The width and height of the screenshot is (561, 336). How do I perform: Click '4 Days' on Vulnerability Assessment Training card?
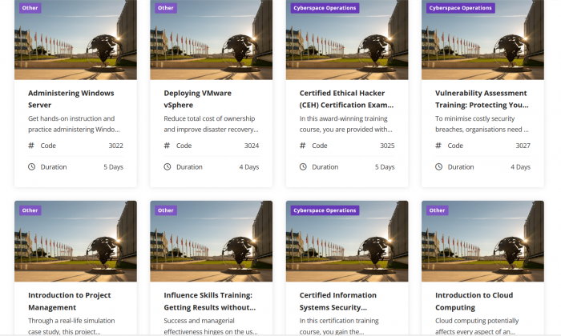[x=521, y=167]
